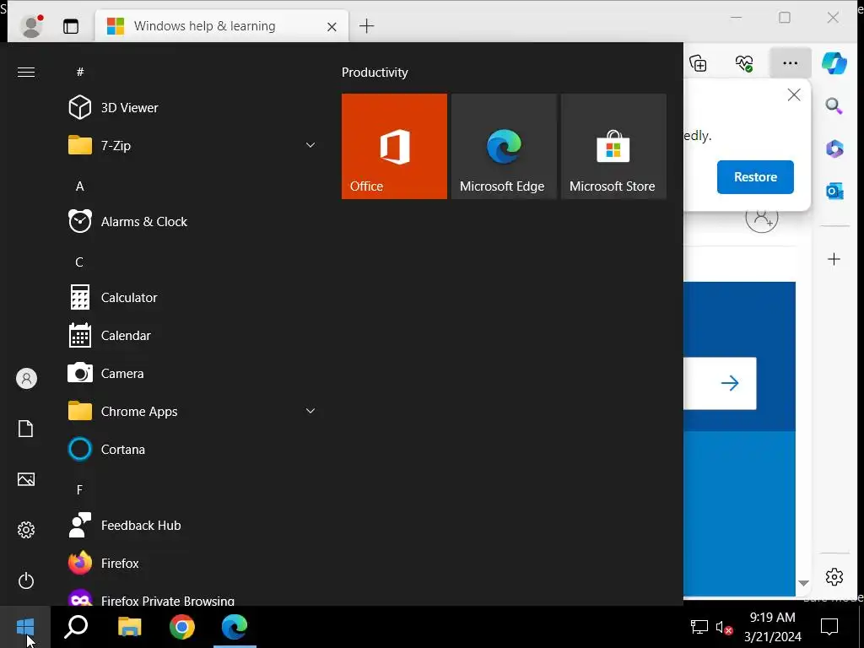Open Settings gear in Start sidebar
Image resolution: width=864 pixels, height=648 pixels.
[x=26, y=530]
